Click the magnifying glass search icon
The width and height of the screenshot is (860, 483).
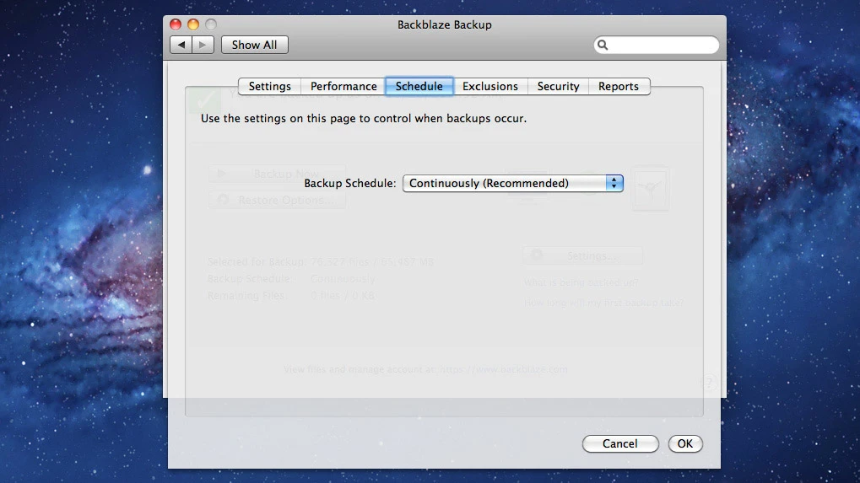tap(603, 45)
